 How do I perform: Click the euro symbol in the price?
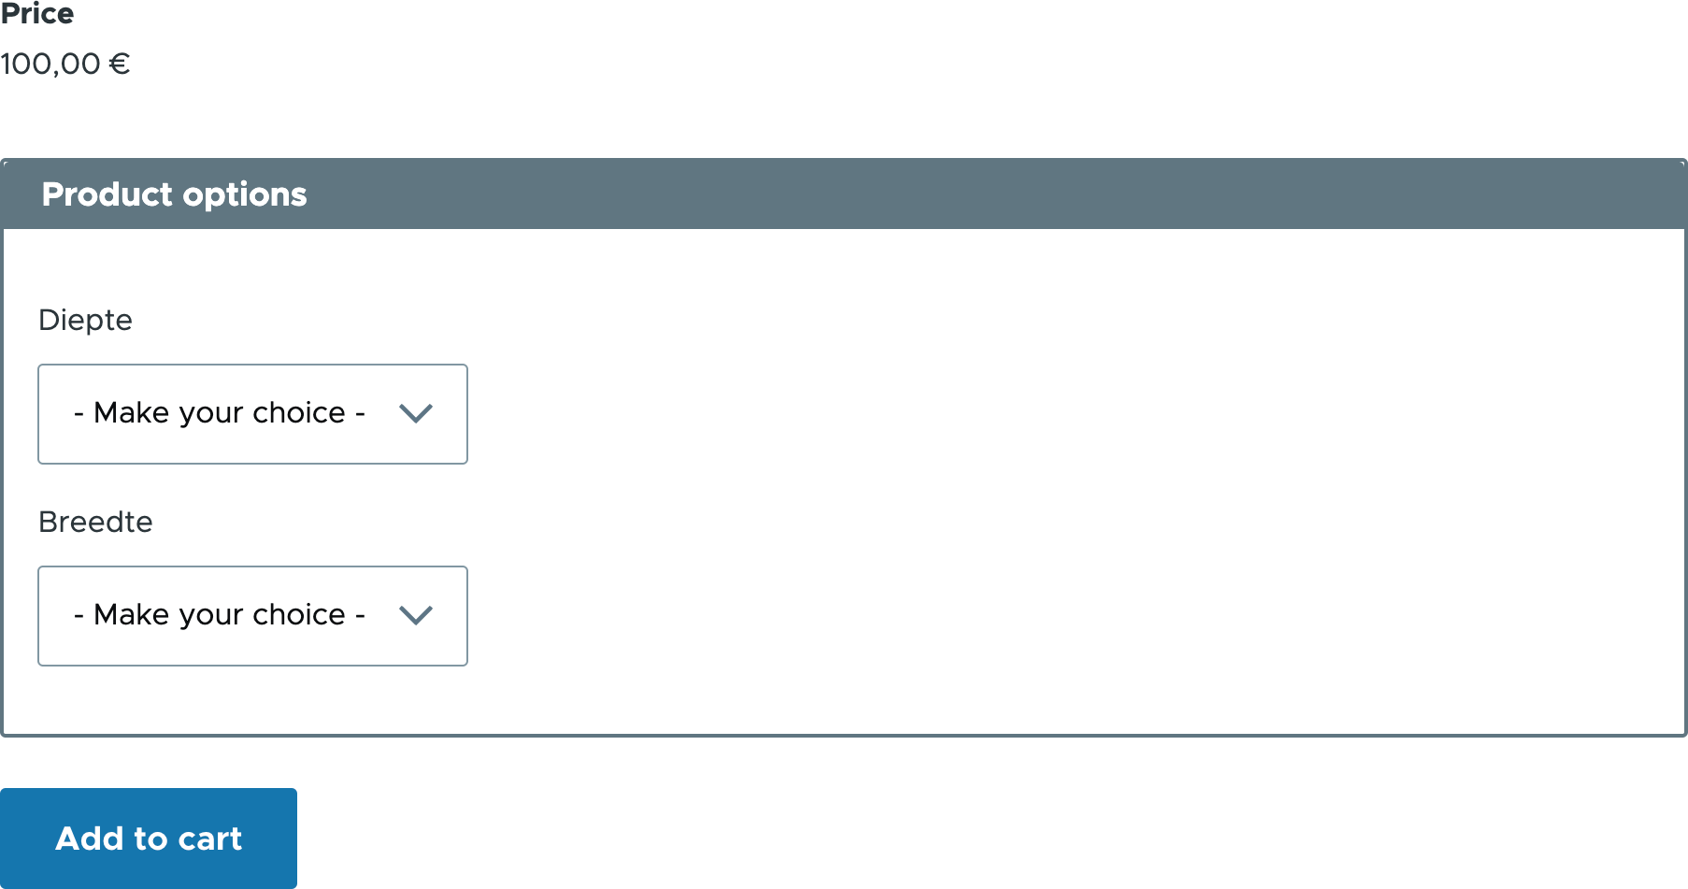point(119,64)
